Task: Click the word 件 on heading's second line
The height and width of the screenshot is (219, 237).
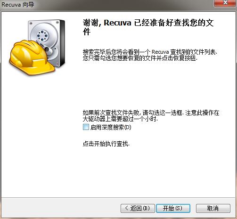Action: (87, 32)
